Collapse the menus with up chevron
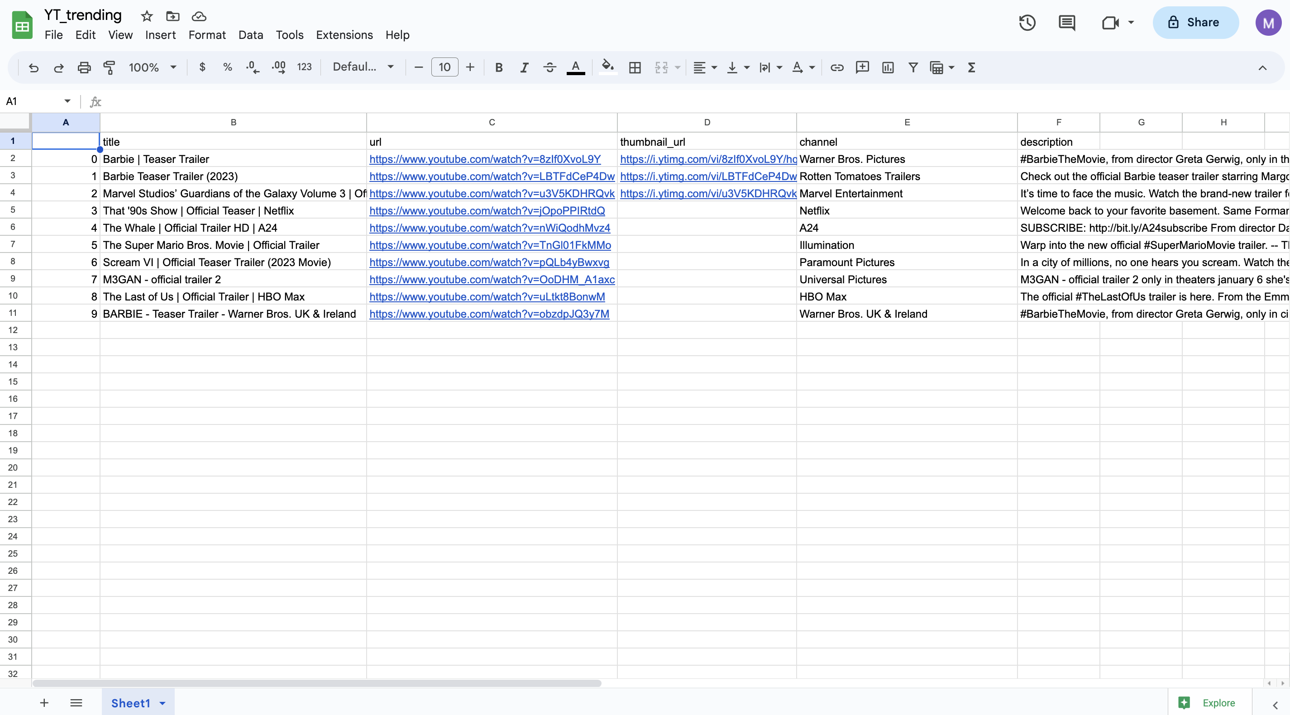The height and width of the screenshot is (715, 1290). [1263, 67]
